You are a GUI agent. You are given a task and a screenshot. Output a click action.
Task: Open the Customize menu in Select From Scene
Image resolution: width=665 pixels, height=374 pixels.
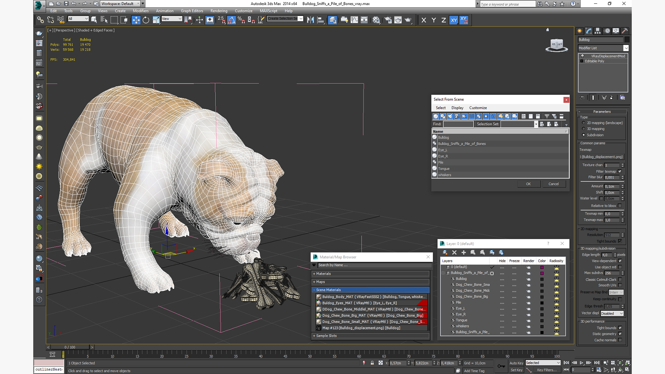(478, 108)
